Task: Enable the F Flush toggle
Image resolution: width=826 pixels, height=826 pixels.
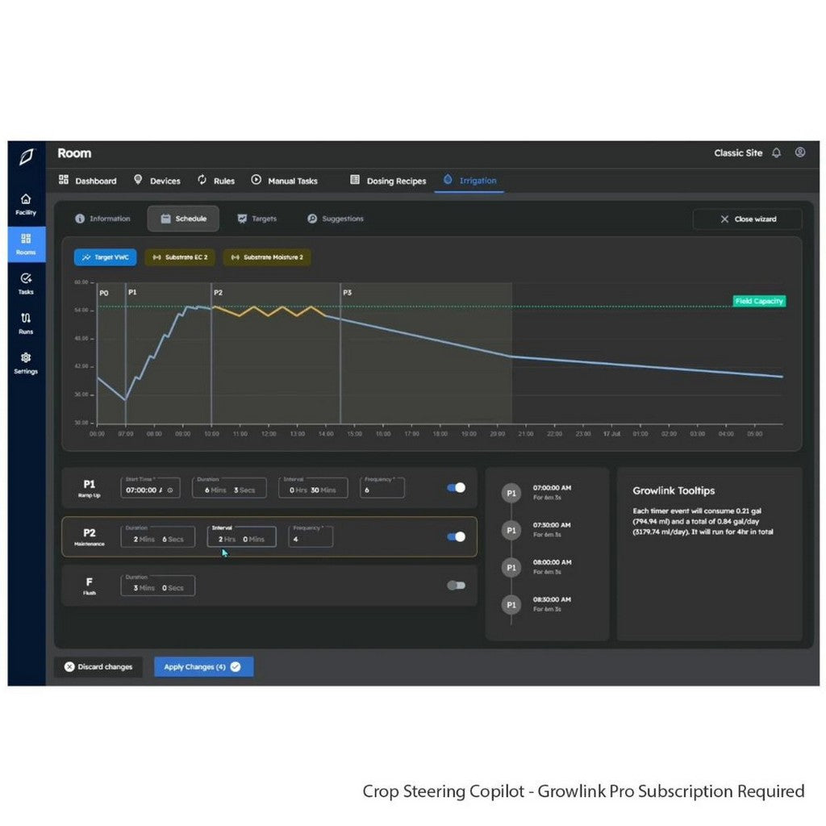Action: pos(457,585)
